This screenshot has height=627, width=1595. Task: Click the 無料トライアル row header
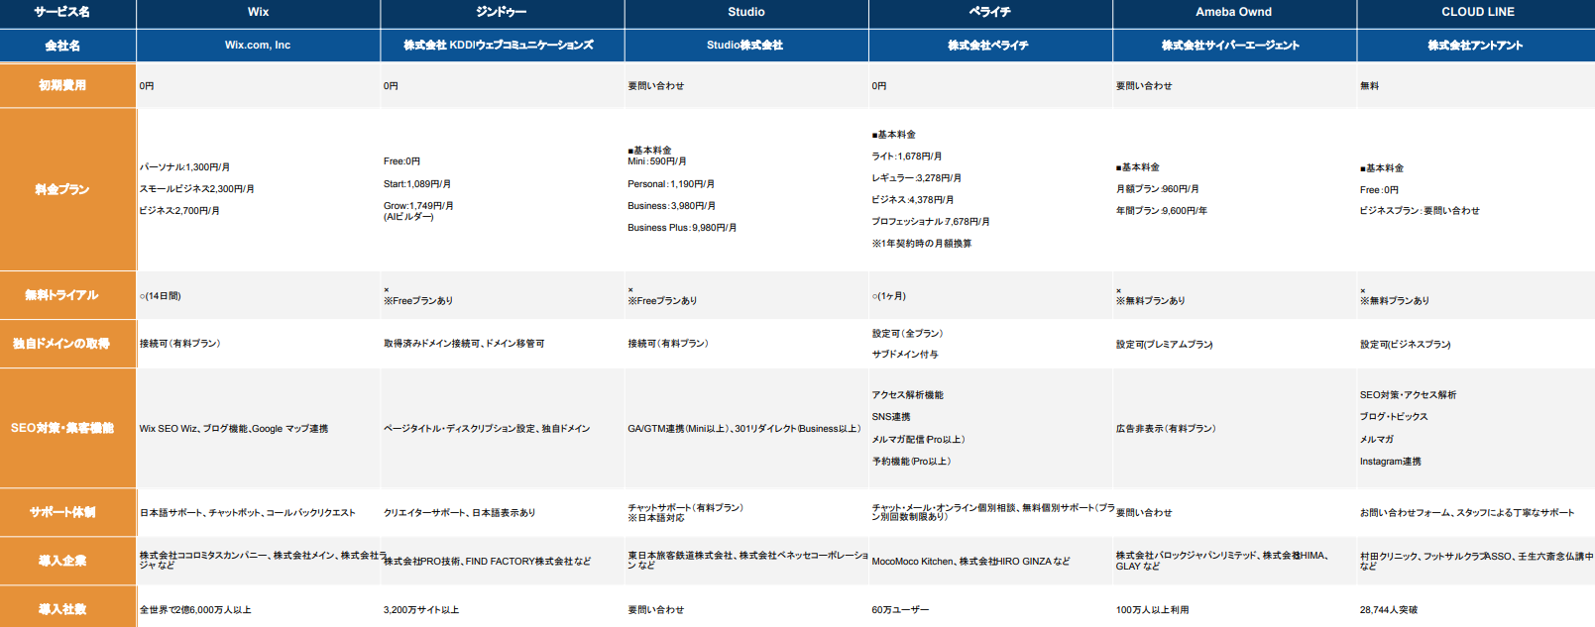(x=63, y=295)
